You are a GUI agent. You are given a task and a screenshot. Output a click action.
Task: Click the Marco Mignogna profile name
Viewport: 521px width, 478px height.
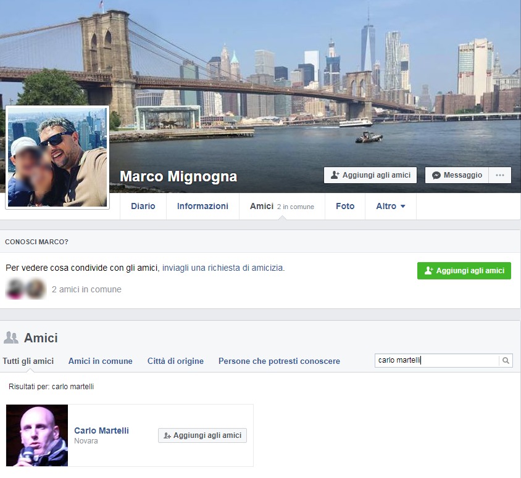(x=178, y=176)
